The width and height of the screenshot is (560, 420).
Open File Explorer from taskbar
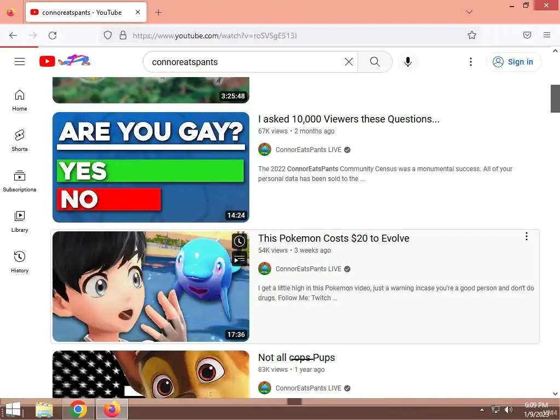tap(44, 409)
